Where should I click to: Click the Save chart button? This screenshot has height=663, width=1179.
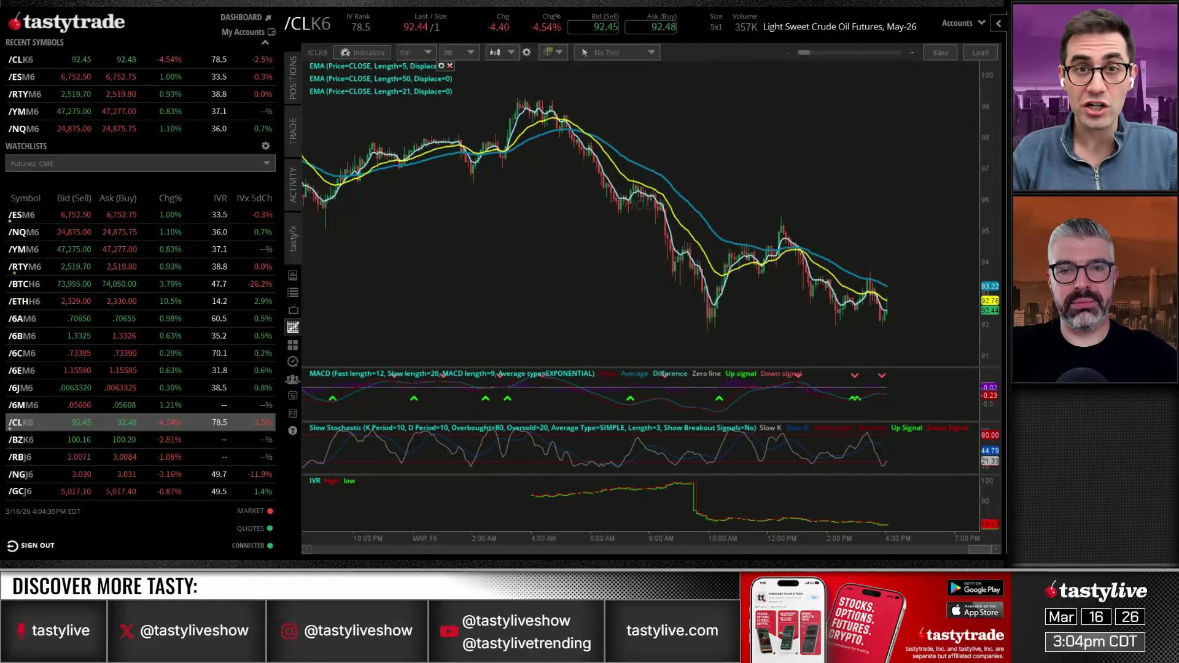point(940,53)
